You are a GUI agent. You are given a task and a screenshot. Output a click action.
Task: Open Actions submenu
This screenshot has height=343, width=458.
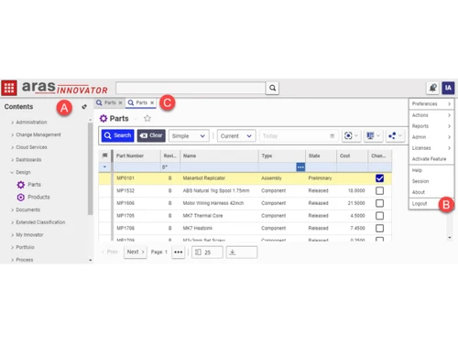(431, 115)
